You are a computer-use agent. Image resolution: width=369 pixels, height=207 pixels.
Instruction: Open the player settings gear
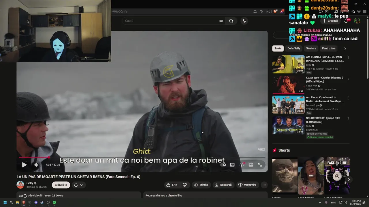(242, 165)
